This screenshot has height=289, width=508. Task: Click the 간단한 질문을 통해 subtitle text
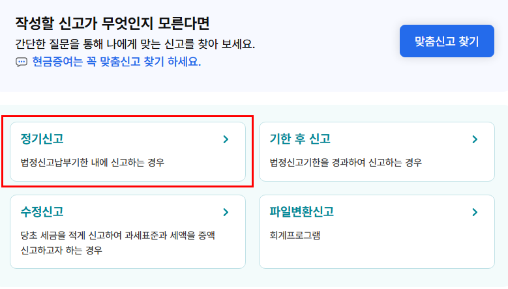point(135,44)
